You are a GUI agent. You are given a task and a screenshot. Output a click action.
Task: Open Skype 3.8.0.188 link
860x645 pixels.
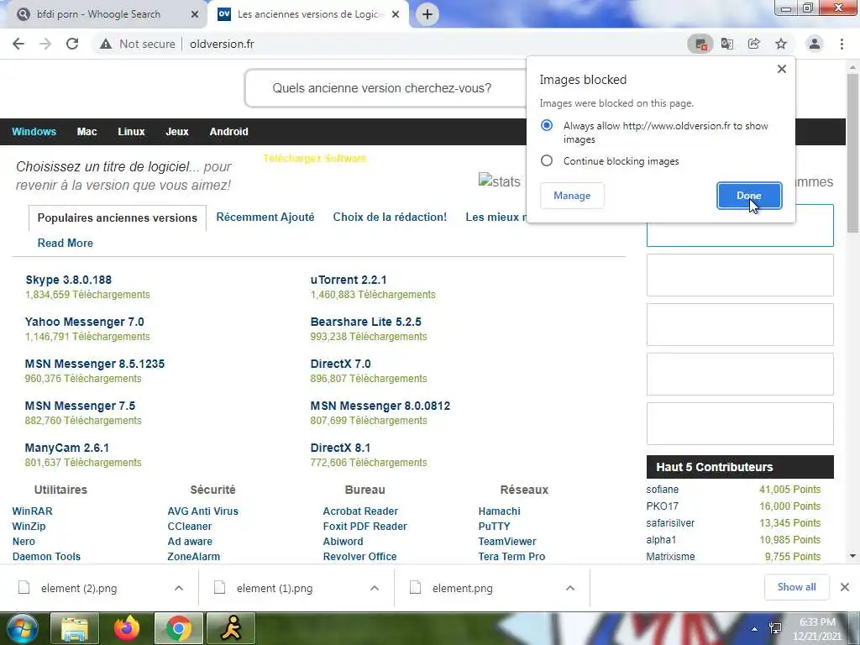click(69, 280)
